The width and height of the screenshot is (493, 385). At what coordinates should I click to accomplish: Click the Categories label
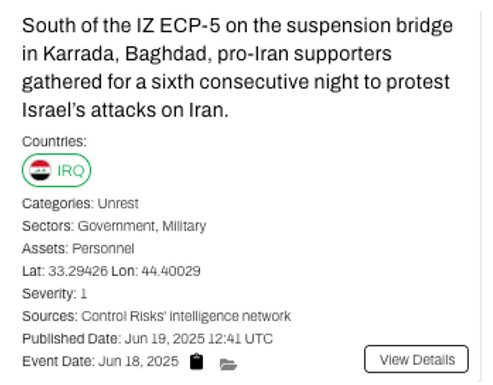pos(57,204)
